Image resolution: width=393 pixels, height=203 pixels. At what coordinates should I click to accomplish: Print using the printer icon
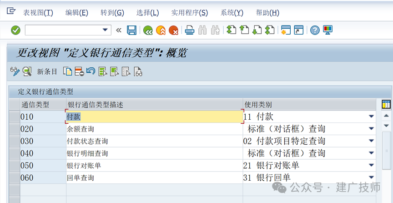[190, 30]
